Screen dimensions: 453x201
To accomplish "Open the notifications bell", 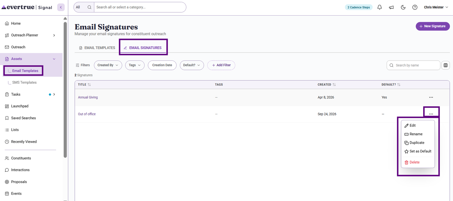I will pos(380,7).
